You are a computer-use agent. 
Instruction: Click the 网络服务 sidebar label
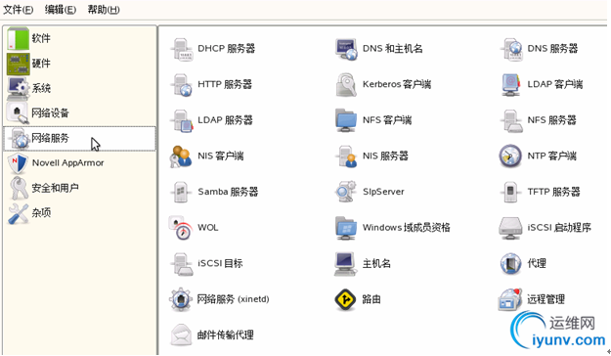[50, 138]
